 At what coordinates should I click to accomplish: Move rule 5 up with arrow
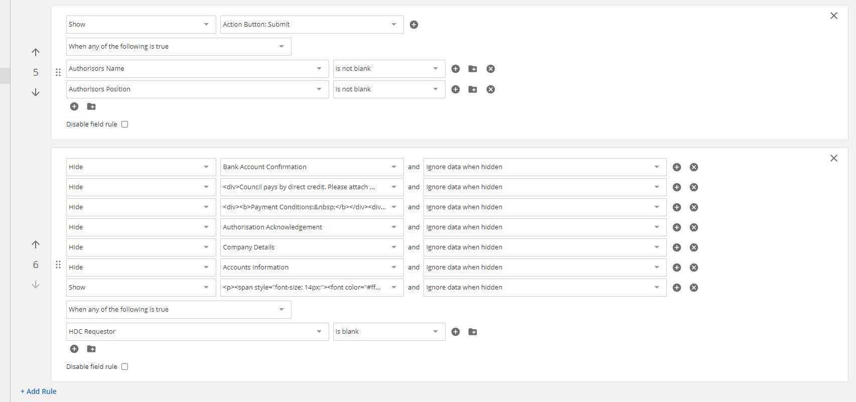pos(36,52)
